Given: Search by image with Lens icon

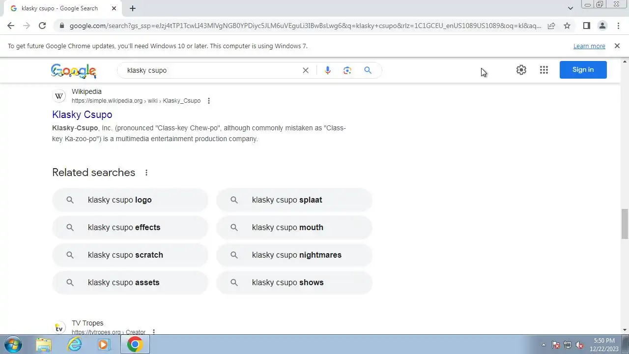Looking at the screenshot, I should 347,70.
